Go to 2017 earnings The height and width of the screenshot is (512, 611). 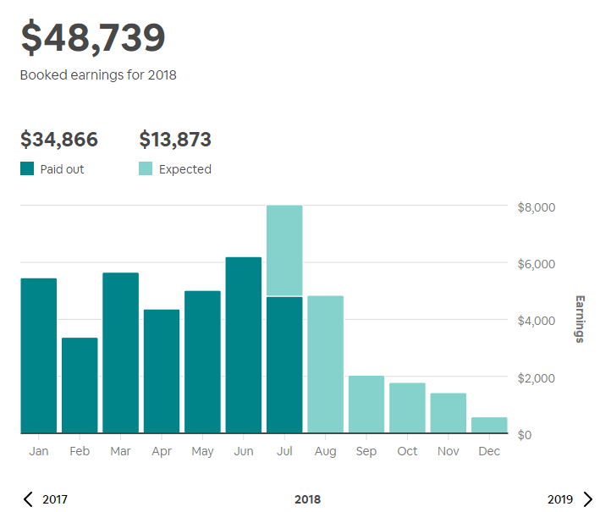pos(55,499)
